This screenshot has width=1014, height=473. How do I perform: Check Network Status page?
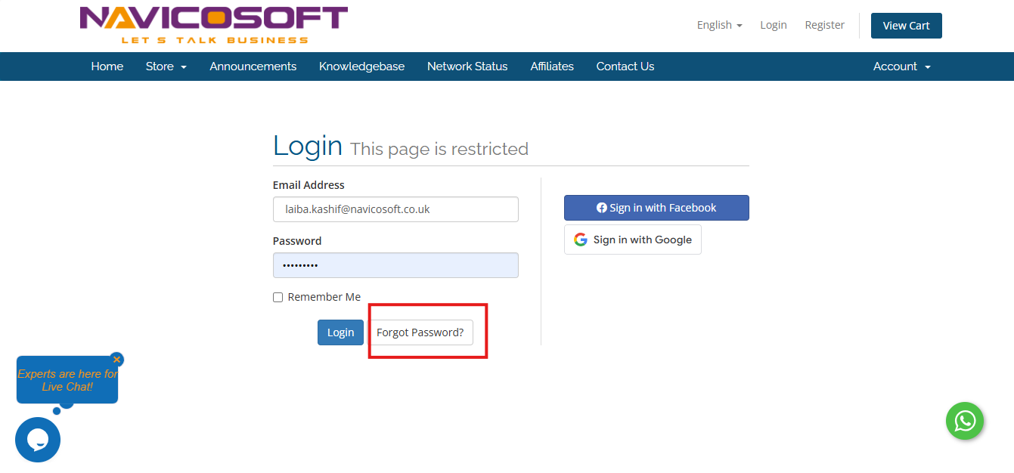(x=467, y=66)
